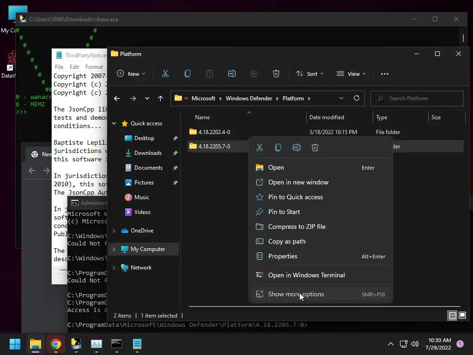Click the Cut icon in Explorer toolbar
Image resolution: width=473 pixels, height=355 pixels.
pyautogui.click(x=165, y=73)
